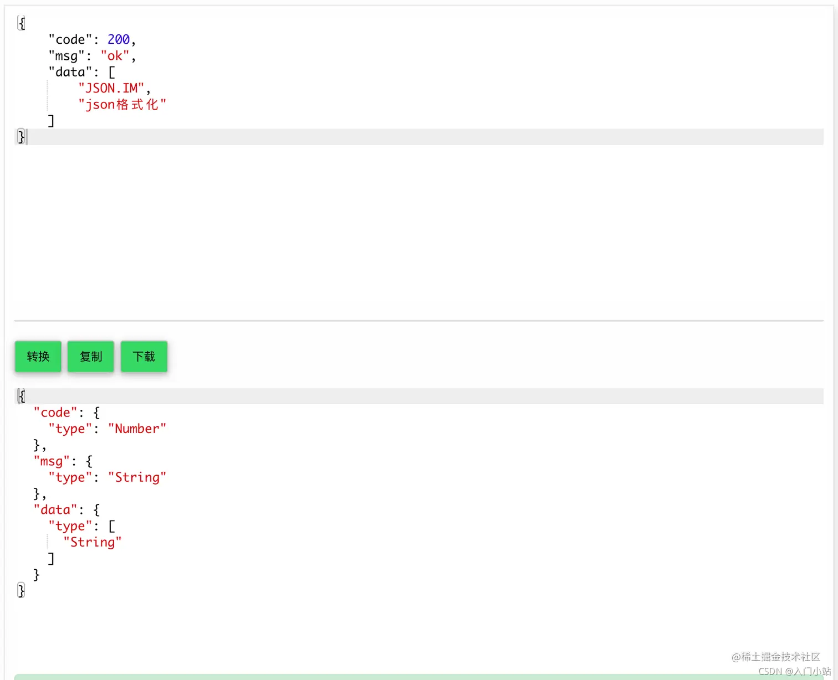Click the "data" key in output schema
838x680 pixels.
pos(55,510)
